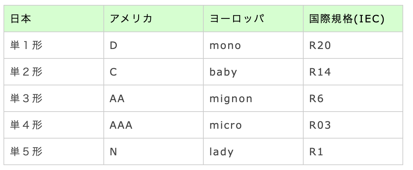Image resolution: width=413 pixels, height=170 pixels.
Task: Select the R14 cell
Action: (x=320, y=72)
